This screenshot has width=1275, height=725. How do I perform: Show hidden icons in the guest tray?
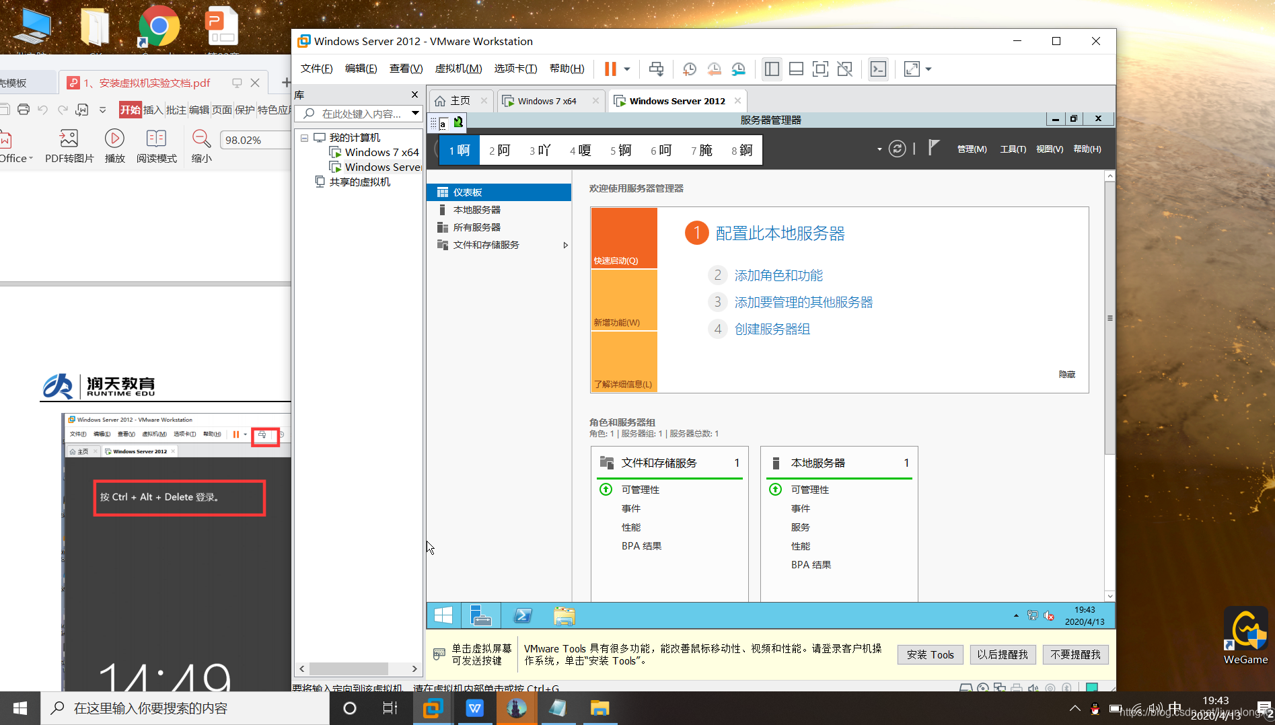pos(1016,616)
